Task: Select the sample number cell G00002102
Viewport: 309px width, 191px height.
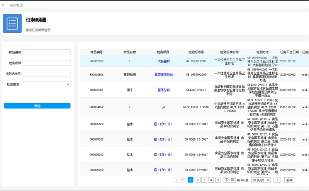Action: click(97, 61)
